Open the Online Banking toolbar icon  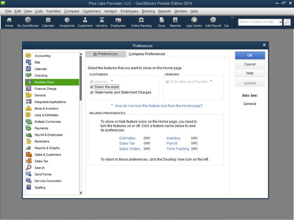pyautogui.click(x=141, y=22)
